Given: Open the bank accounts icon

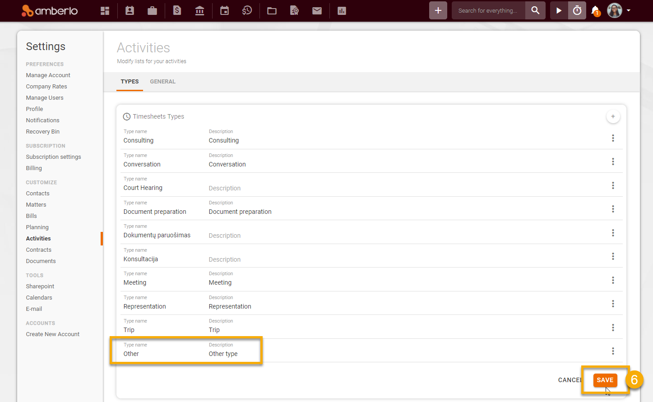Looking at the screenshot, I should coord(199,10).
